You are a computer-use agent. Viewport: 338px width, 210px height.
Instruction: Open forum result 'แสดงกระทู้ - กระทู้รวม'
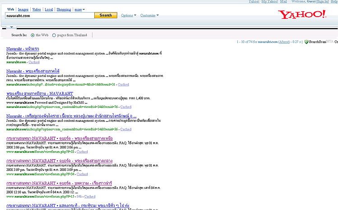68,206
